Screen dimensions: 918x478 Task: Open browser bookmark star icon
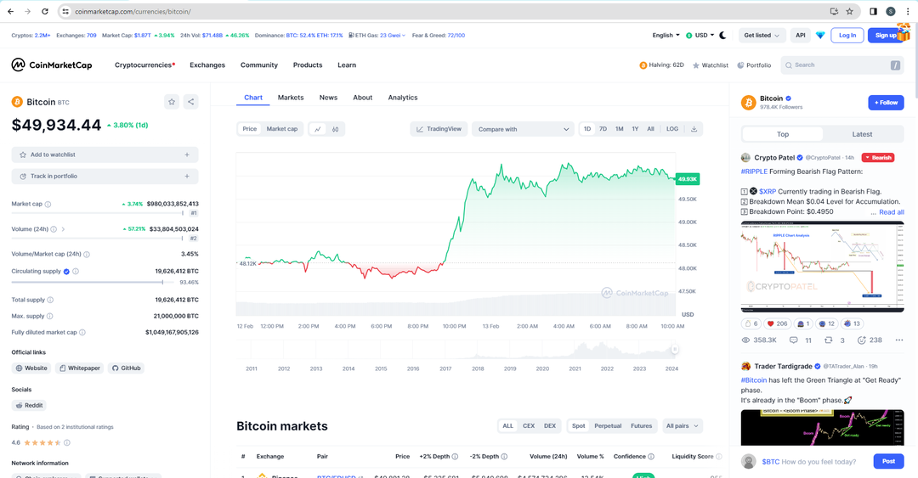click(x=849, y=11)
